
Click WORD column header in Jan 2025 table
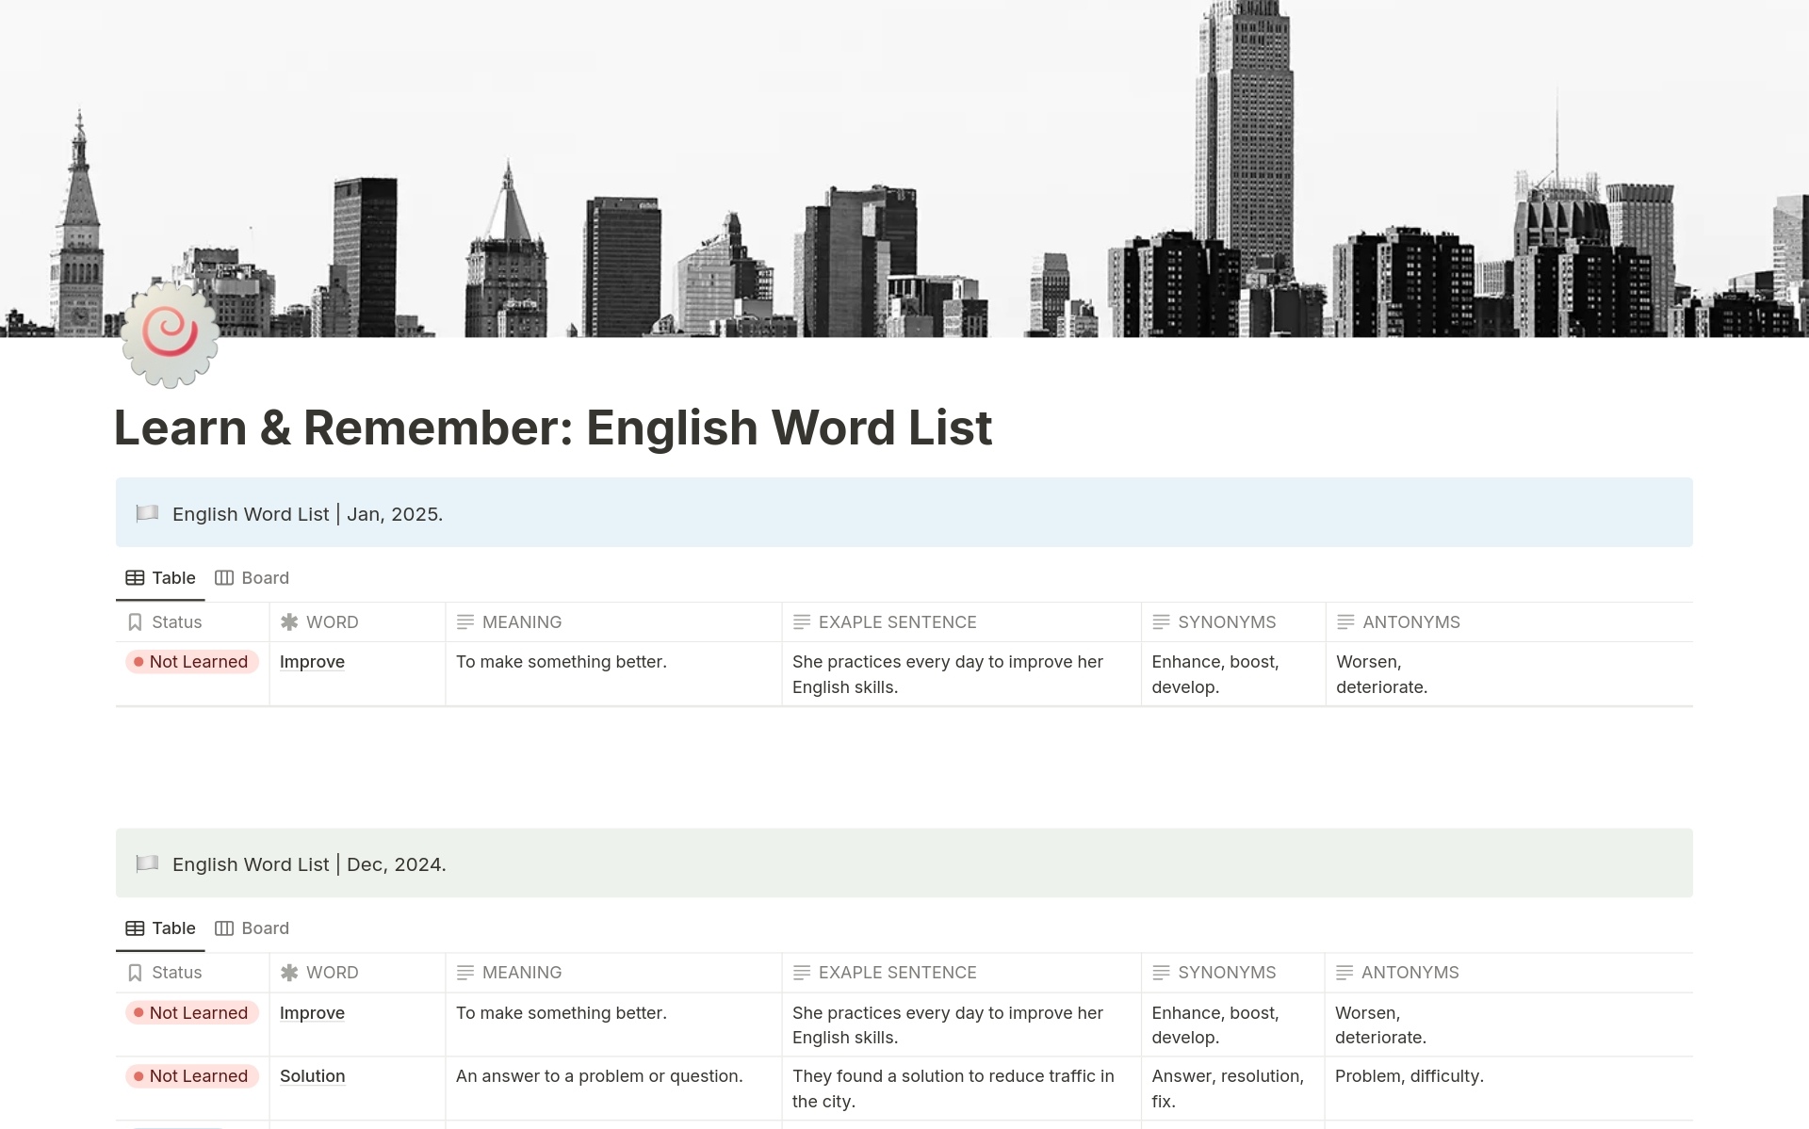point(357,621)
